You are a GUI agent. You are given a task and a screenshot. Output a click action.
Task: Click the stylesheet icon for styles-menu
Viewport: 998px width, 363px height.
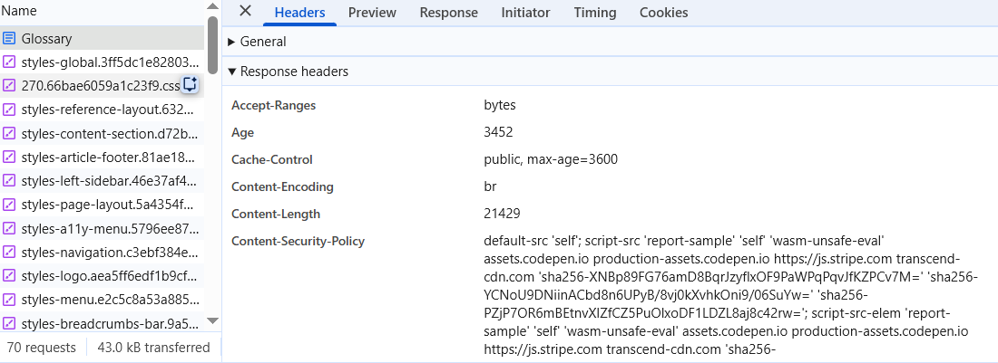point(9,300)
